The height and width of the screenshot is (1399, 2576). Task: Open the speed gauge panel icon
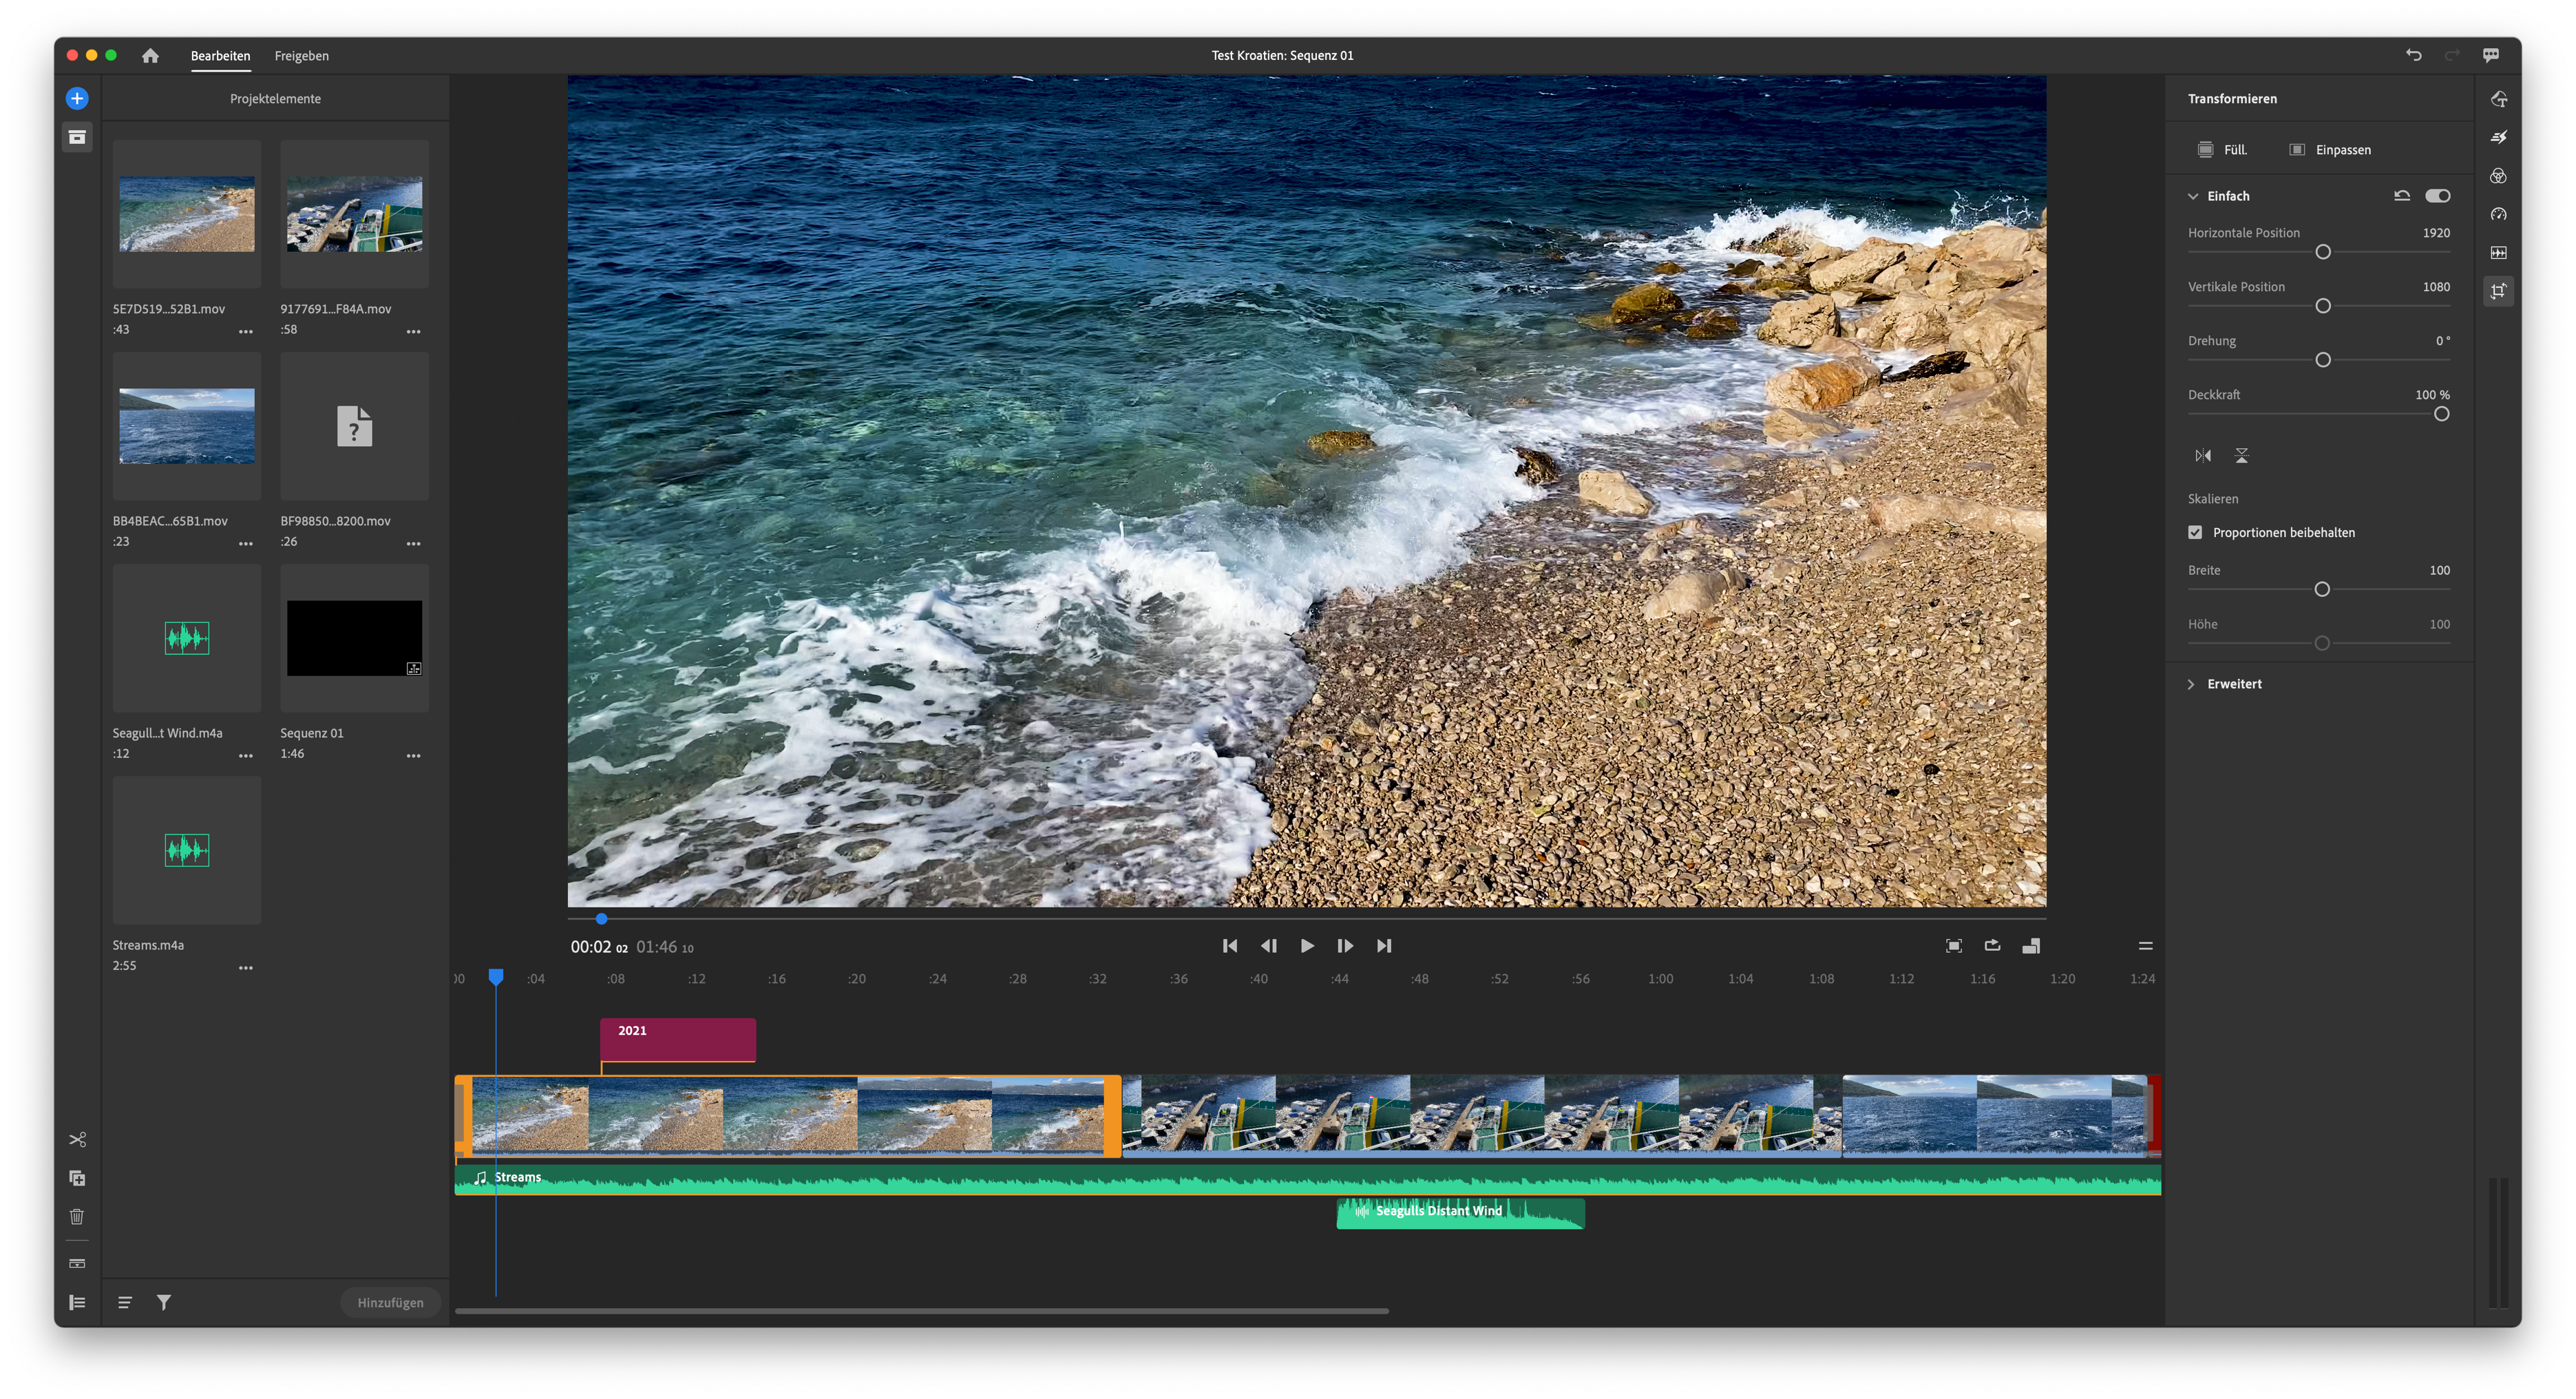(x=2498, y=214)
